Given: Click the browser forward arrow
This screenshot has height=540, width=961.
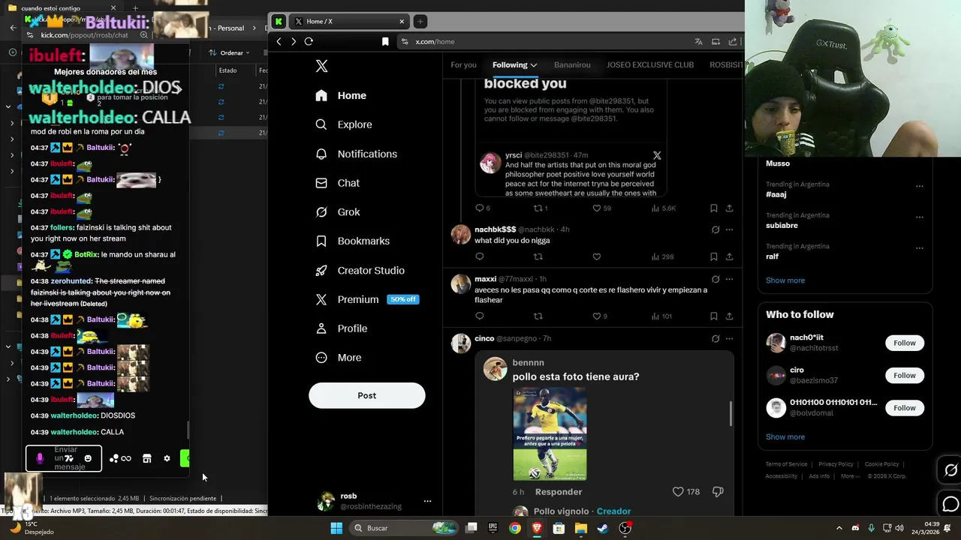Looking at the screenshot, I should pos(294,41).
